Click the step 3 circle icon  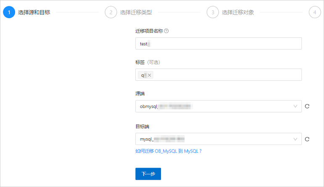[213, 12]
